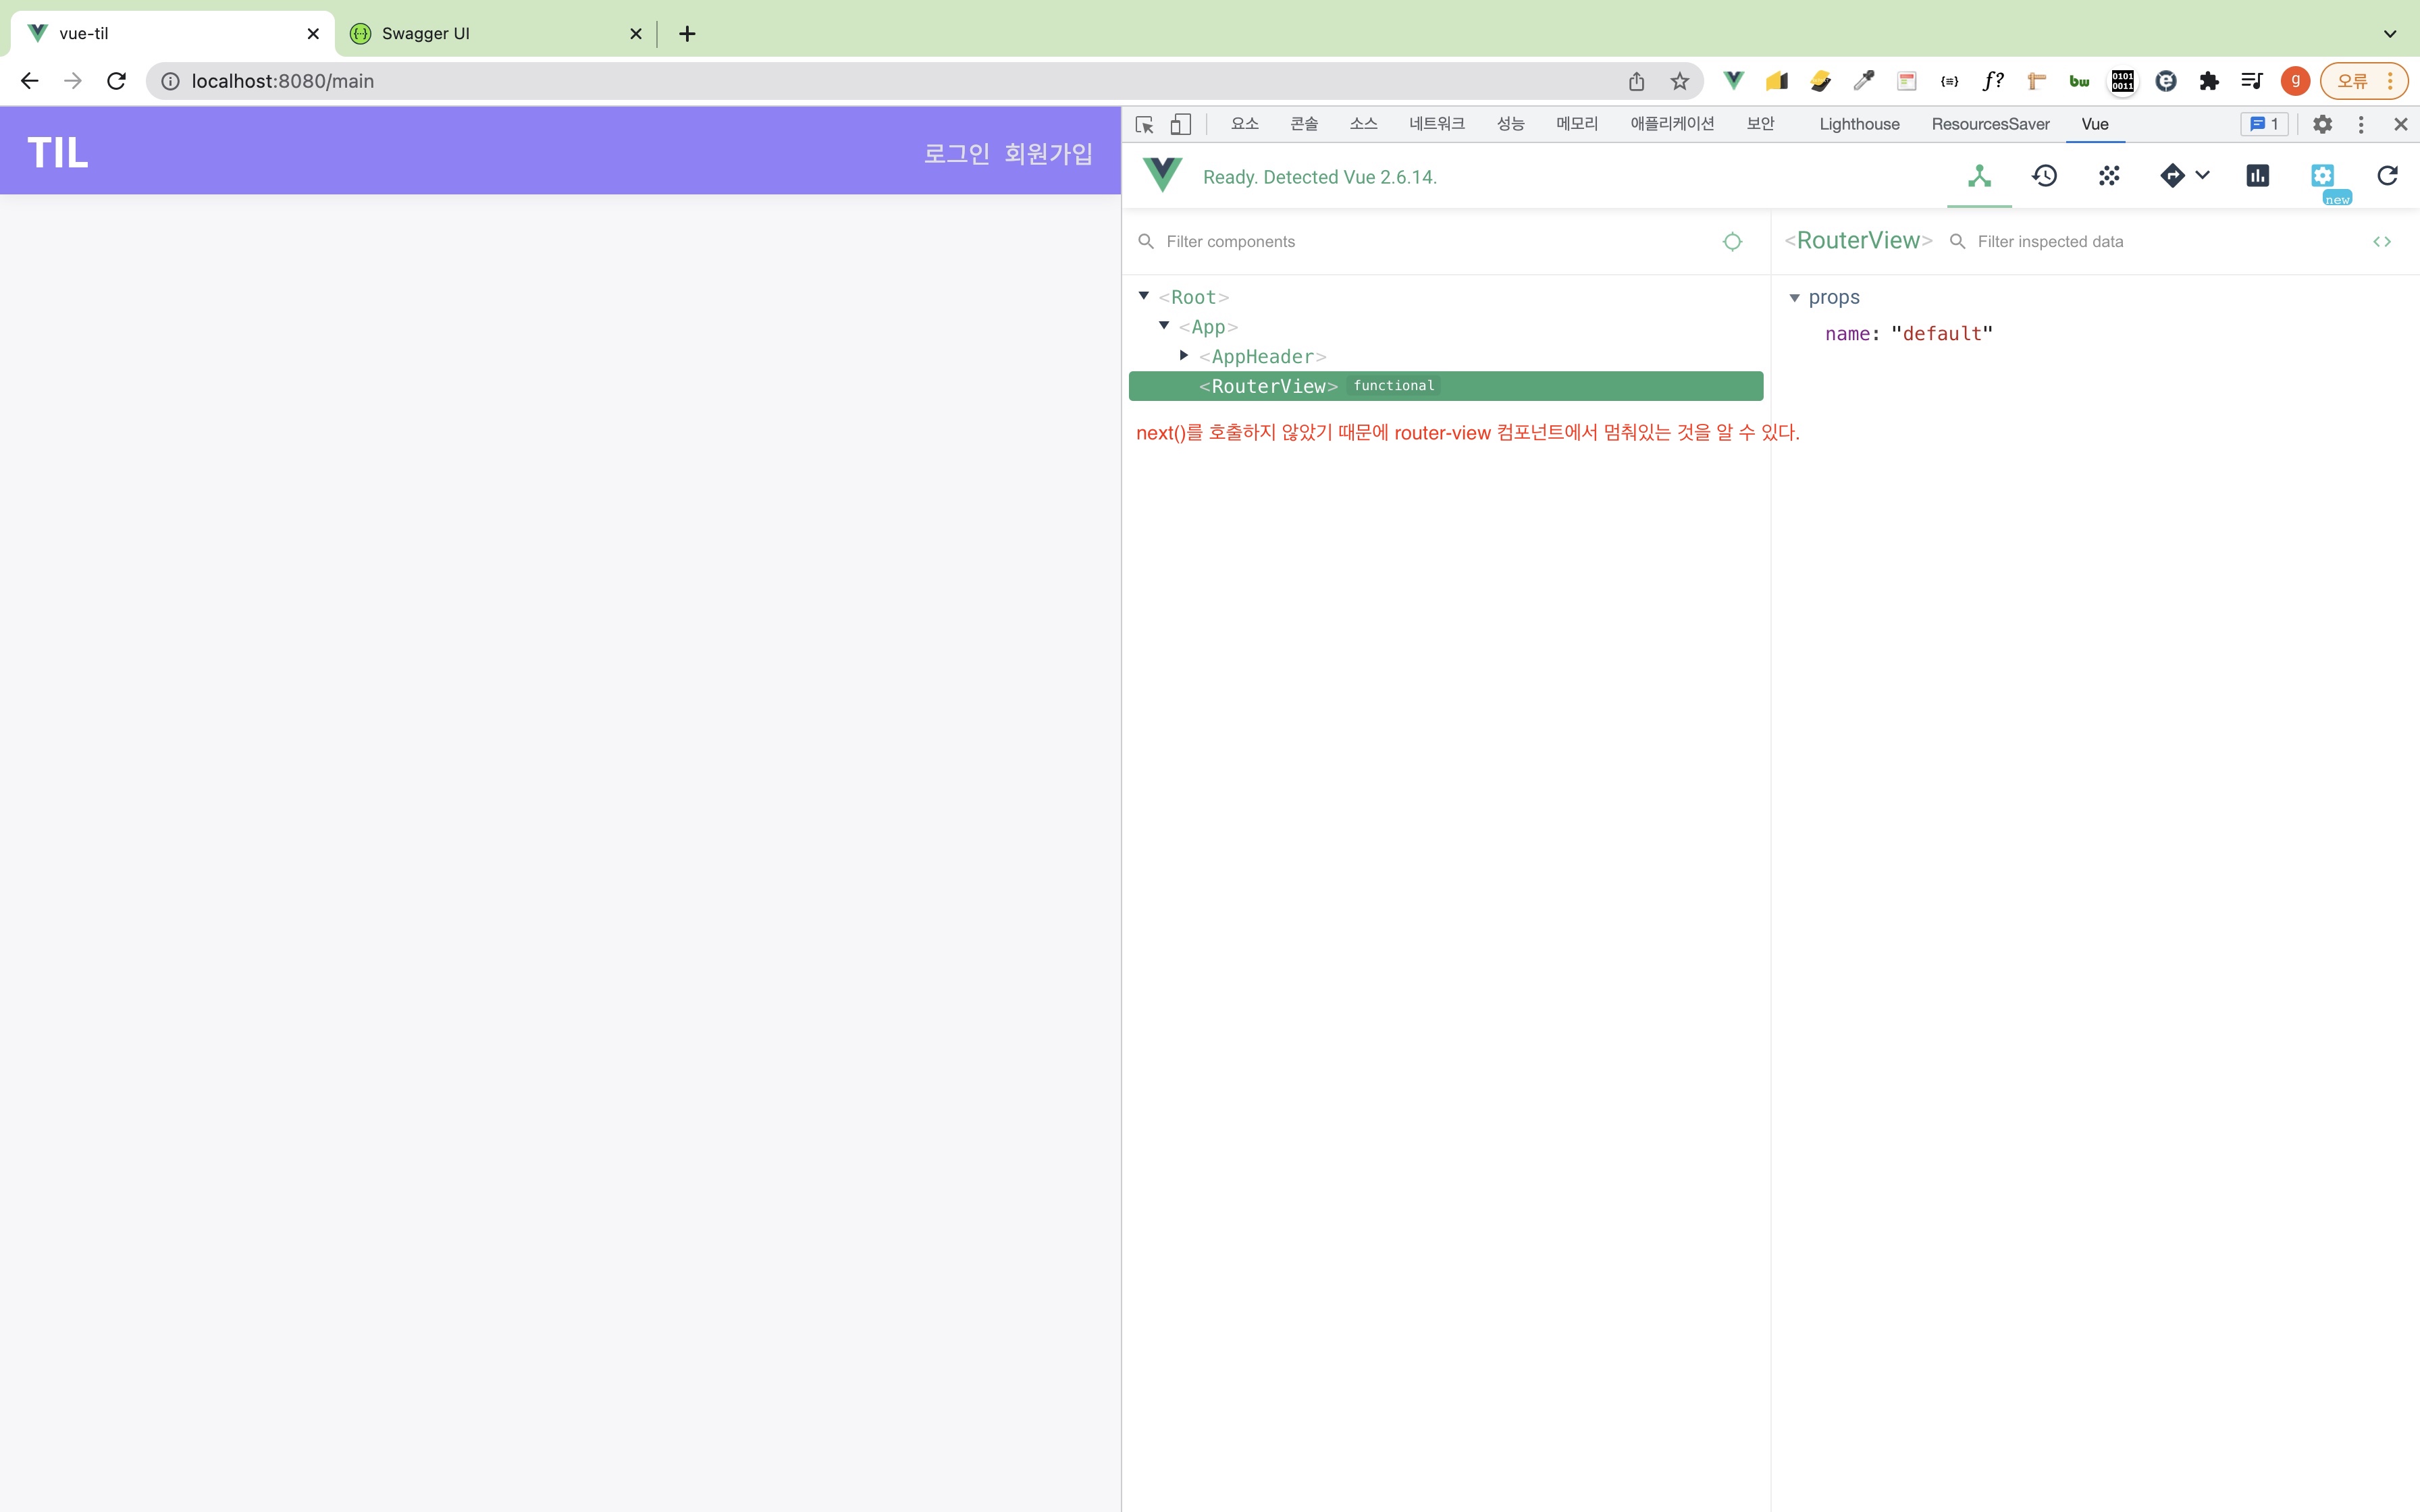Open the curly braces JSON extension icon
The image size is (2420, 1512).
pos(1950,81)
